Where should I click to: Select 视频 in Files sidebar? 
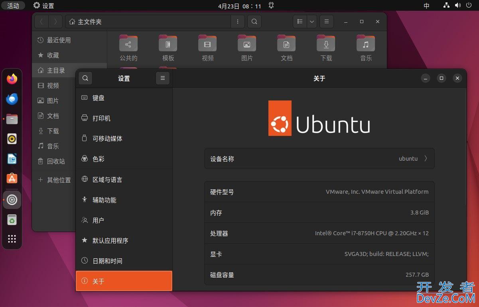coord(54,85)
